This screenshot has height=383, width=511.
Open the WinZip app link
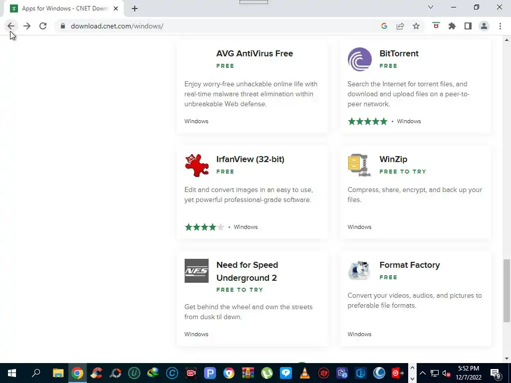[x=393, y=159]
